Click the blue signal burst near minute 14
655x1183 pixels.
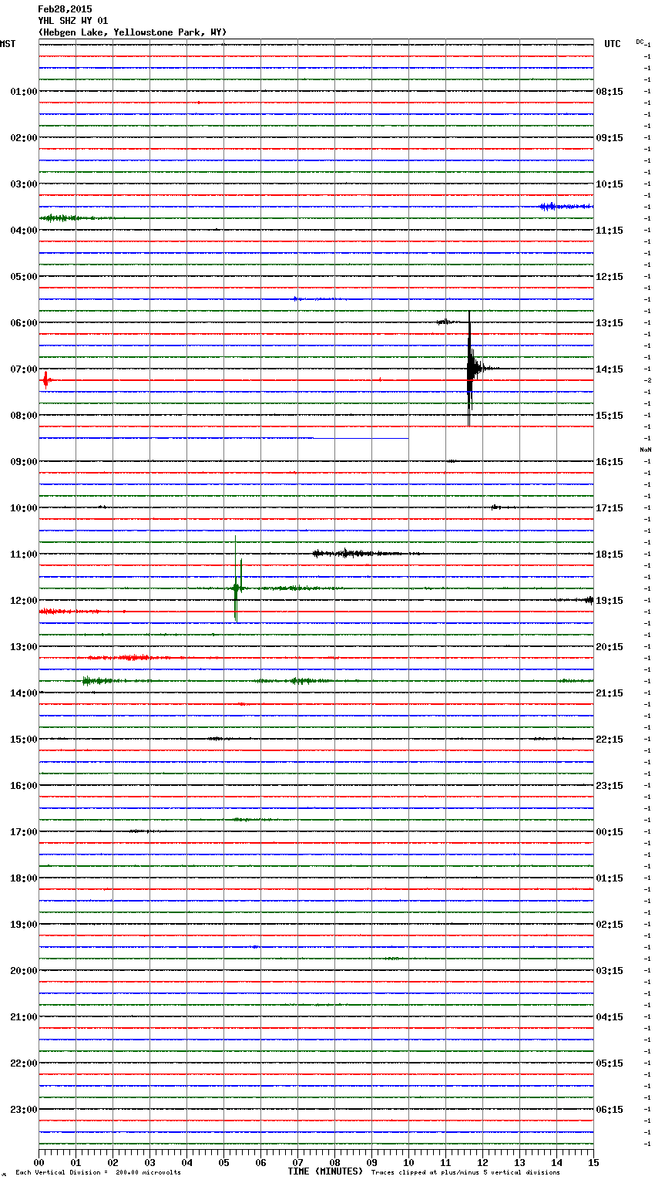(x=565, y=206)
